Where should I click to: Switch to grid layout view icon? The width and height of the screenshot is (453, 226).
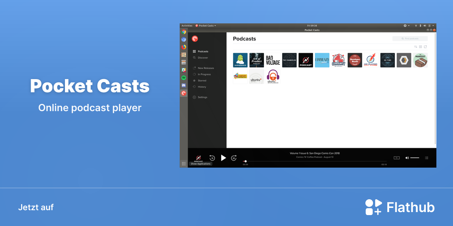coord(421,47)
